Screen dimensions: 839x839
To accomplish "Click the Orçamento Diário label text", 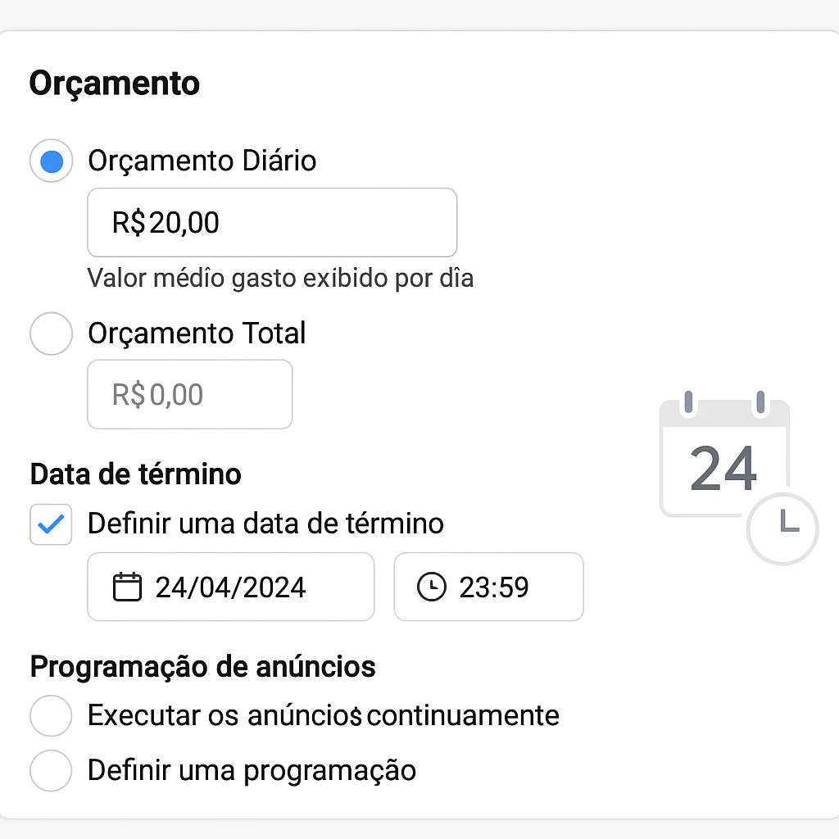I will (x=202, y=161).
